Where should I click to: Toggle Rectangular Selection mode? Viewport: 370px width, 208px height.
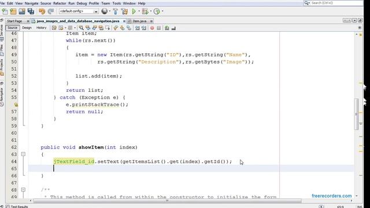coord(108,28)
